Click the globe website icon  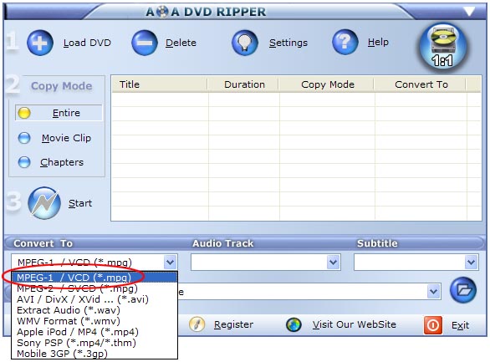pos(293,324)
